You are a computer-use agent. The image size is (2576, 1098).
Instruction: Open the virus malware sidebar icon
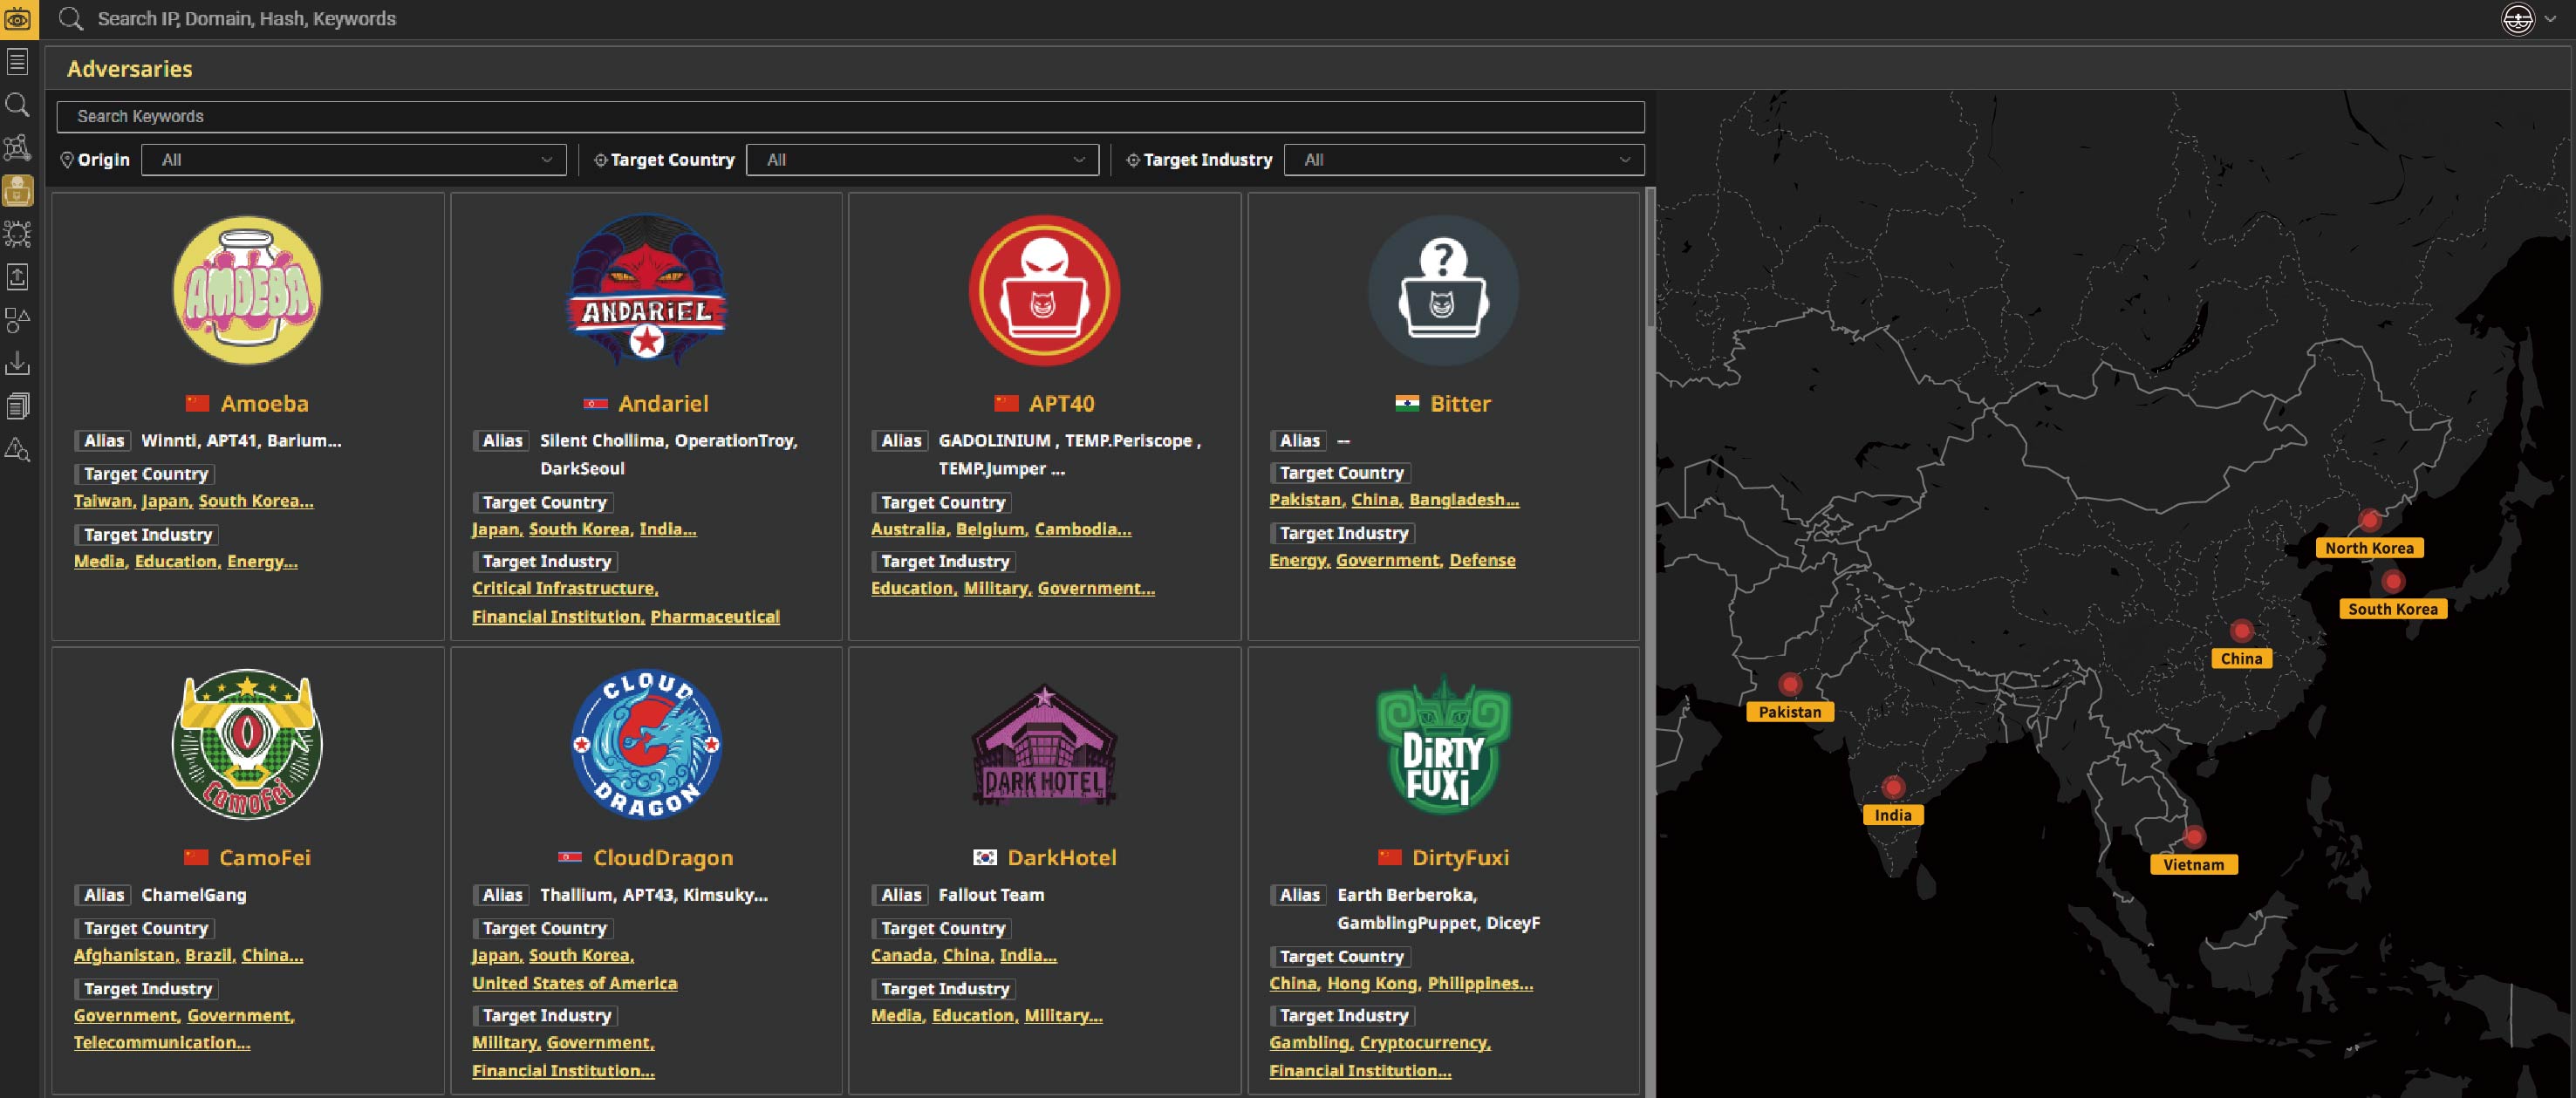[x=18, y=234]
